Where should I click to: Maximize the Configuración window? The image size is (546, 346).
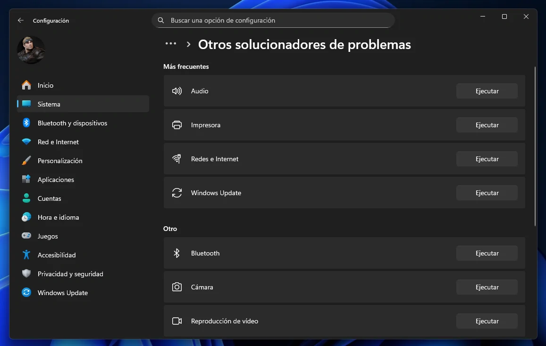tap(504, 16)
